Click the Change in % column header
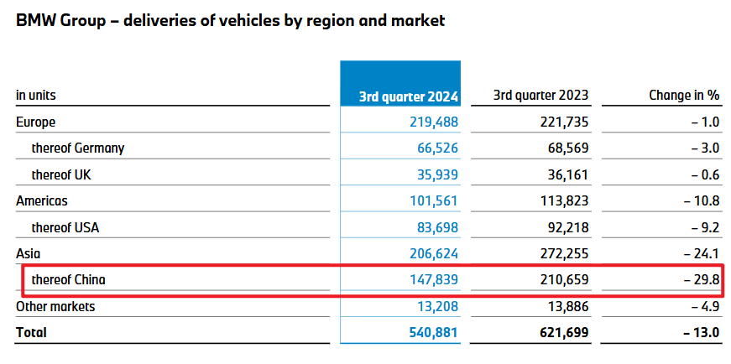Viewport: 731px width, 364px height. click(x=685, y=96)
